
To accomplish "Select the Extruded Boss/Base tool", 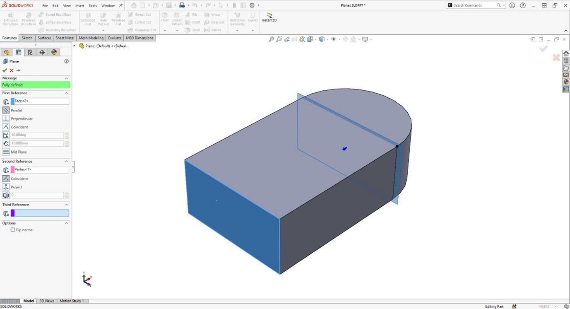I will pos(10,19).
